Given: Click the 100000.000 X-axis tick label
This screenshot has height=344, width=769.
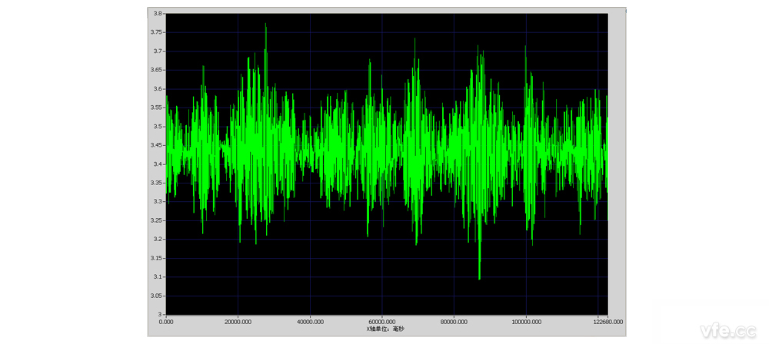Looking at the screenshot, I should coord(526,321).
